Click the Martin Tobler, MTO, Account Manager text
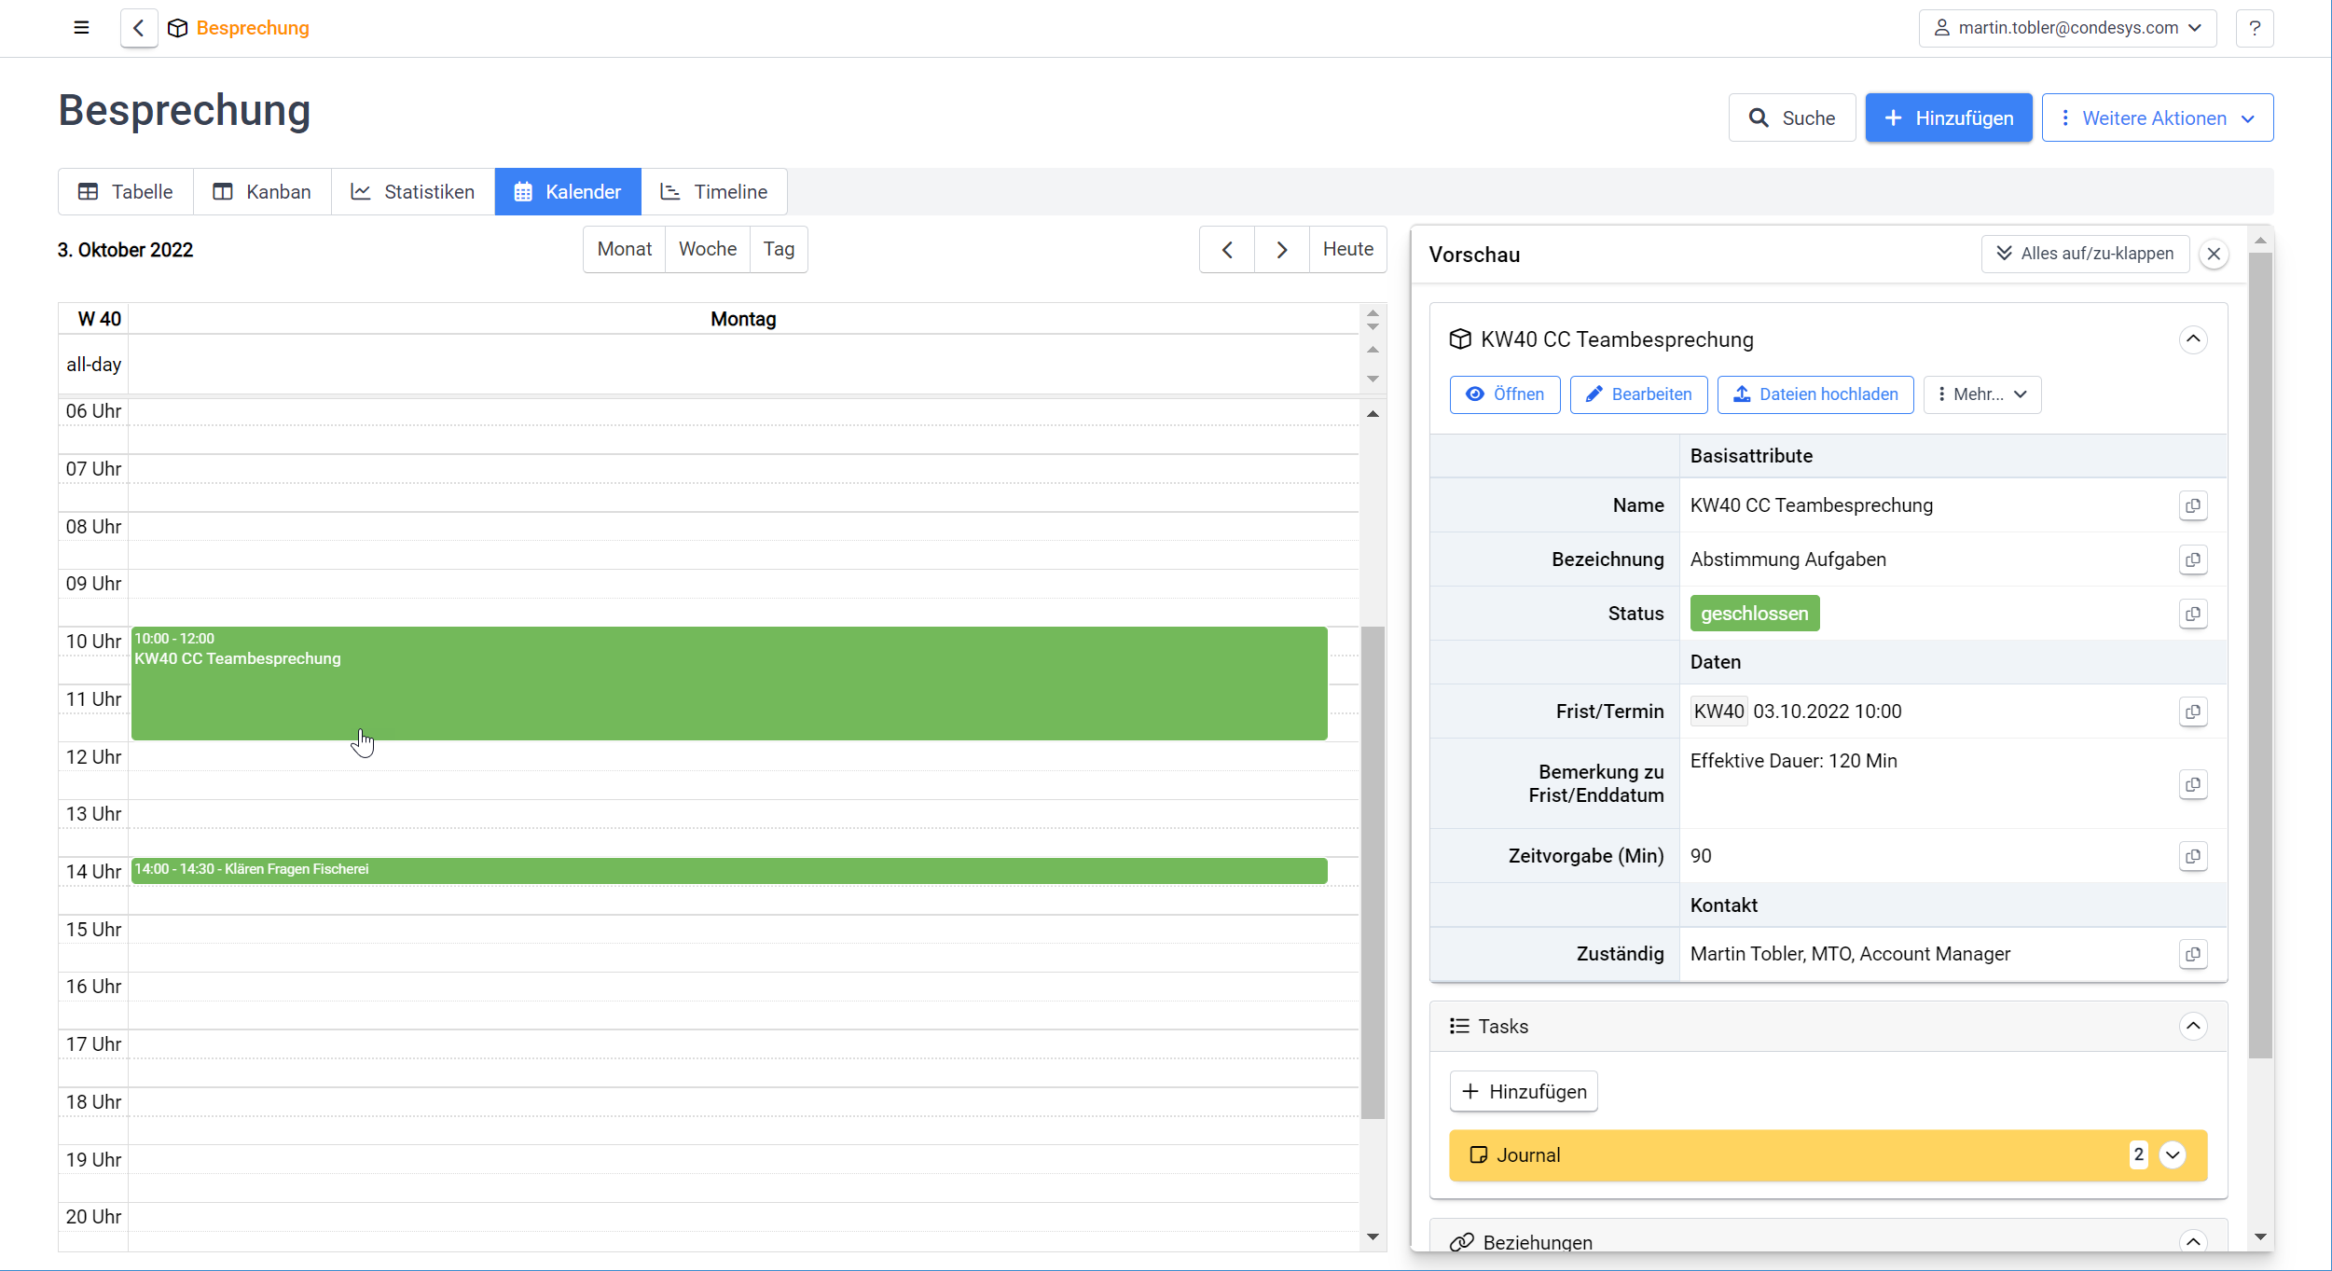This screenshot has height=1271, width=2332. 1850,954
